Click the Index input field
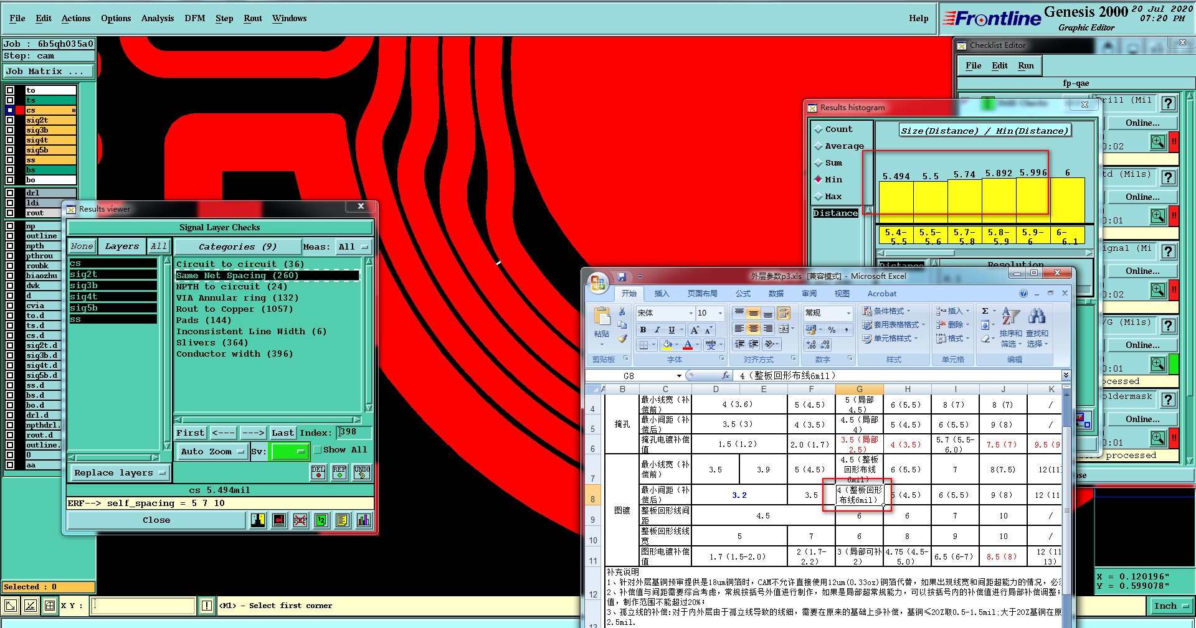Viewport: 1196px width, 628px height. point(354,433)
